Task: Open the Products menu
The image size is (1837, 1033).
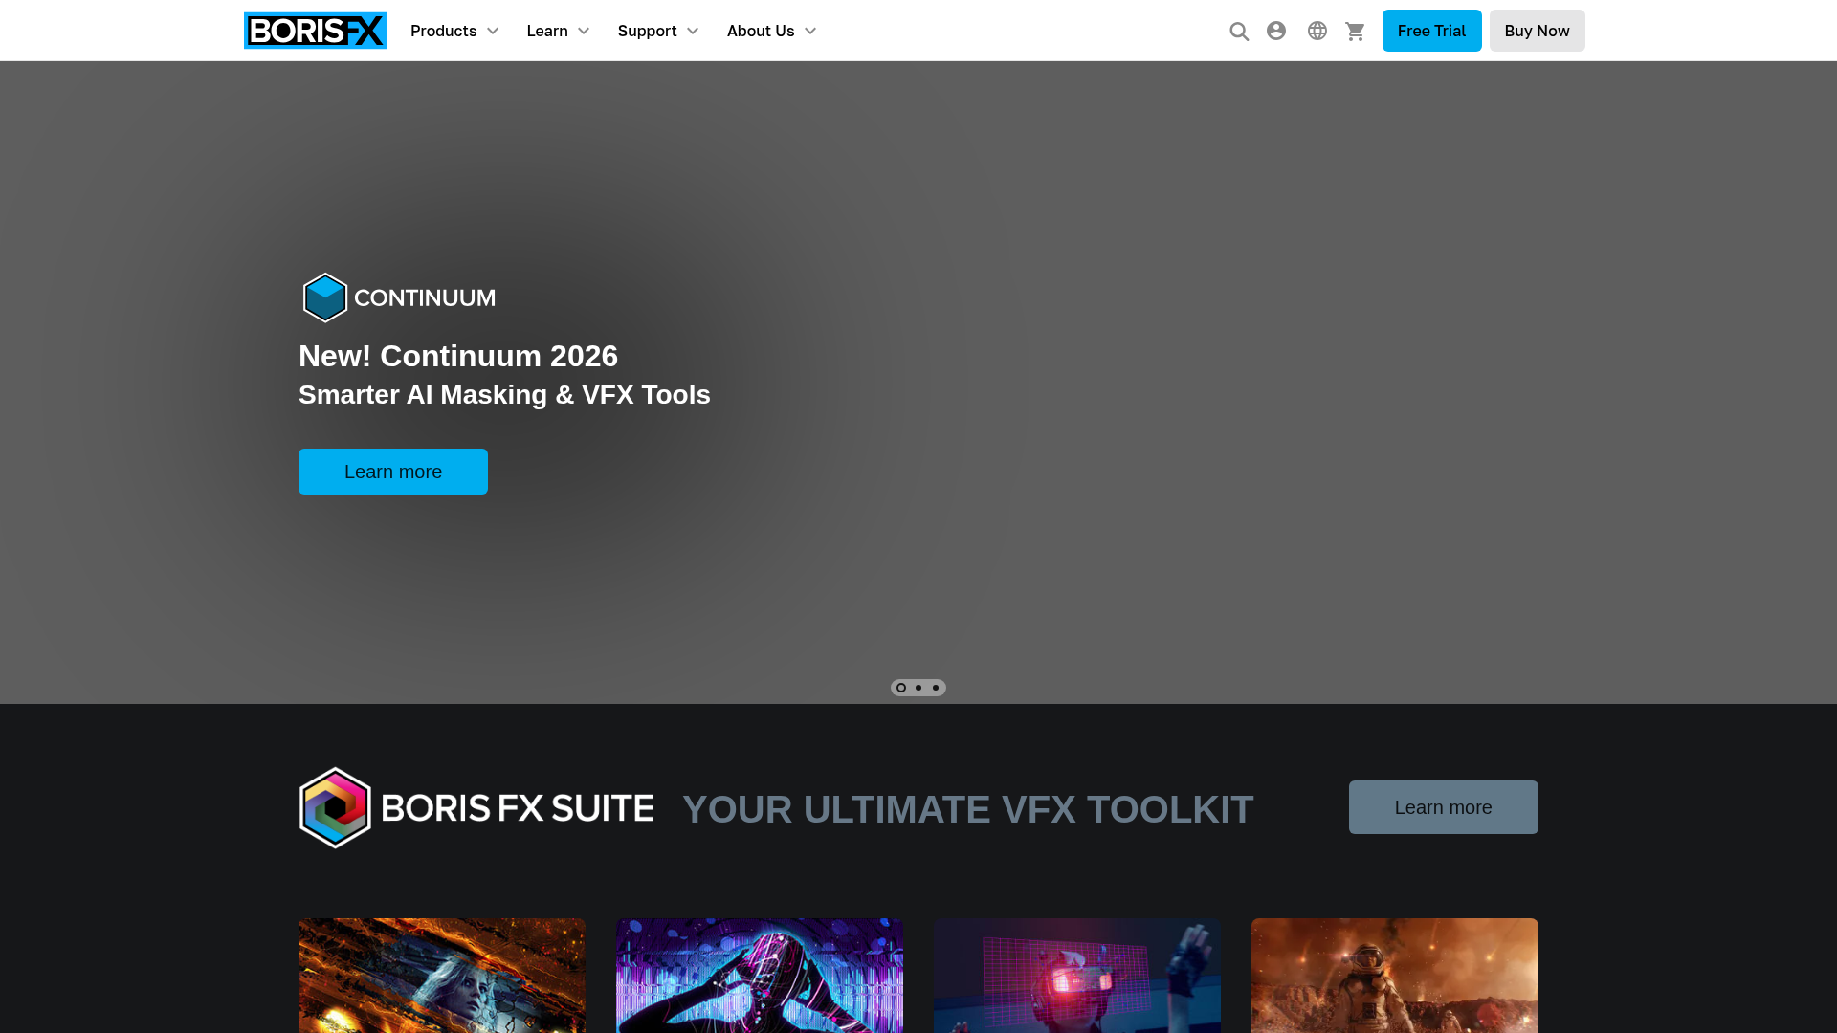Action: click(445, 31)
